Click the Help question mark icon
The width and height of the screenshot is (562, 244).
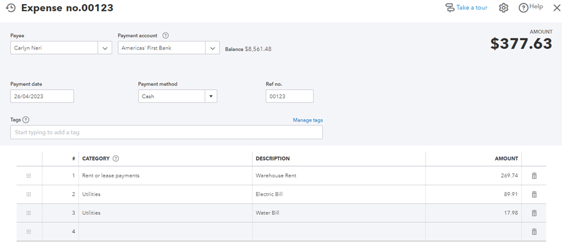point(523,8)
